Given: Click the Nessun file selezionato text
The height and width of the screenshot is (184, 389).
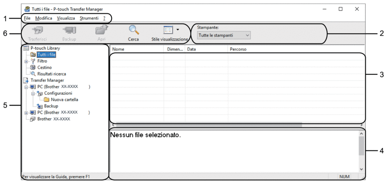Looking at the screenshot, I should [146, 135].
